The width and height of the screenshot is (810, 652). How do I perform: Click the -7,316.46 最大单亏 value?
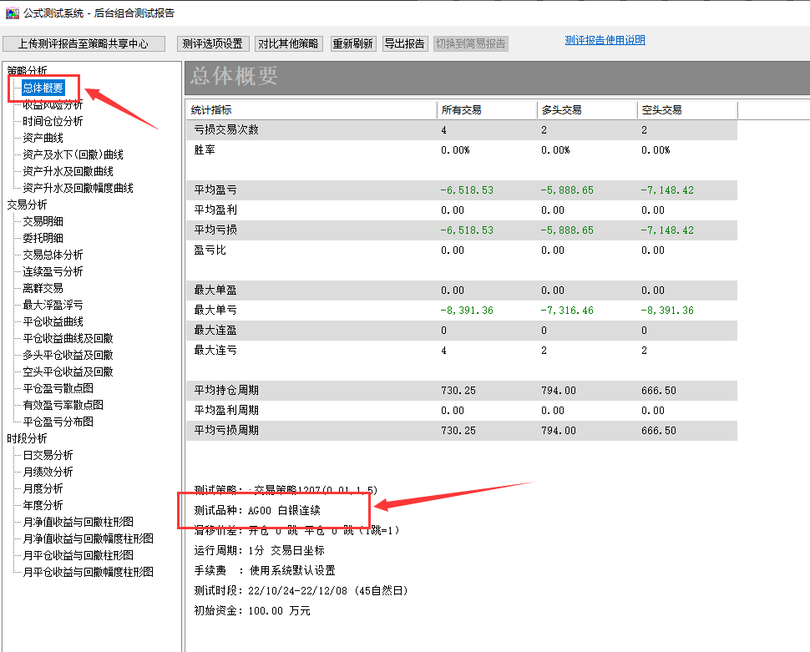tap(567, 311)
